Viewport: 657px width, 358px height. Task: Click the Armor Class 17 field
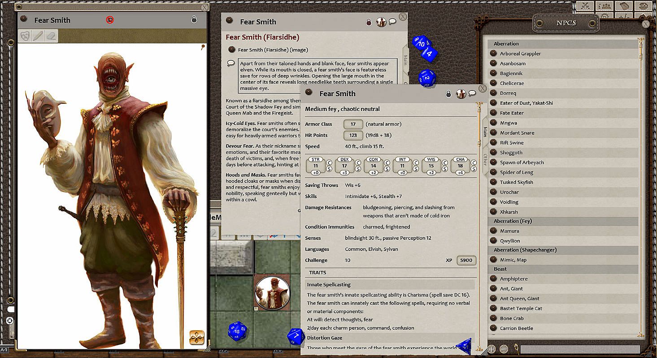click(x=353, y=124)
